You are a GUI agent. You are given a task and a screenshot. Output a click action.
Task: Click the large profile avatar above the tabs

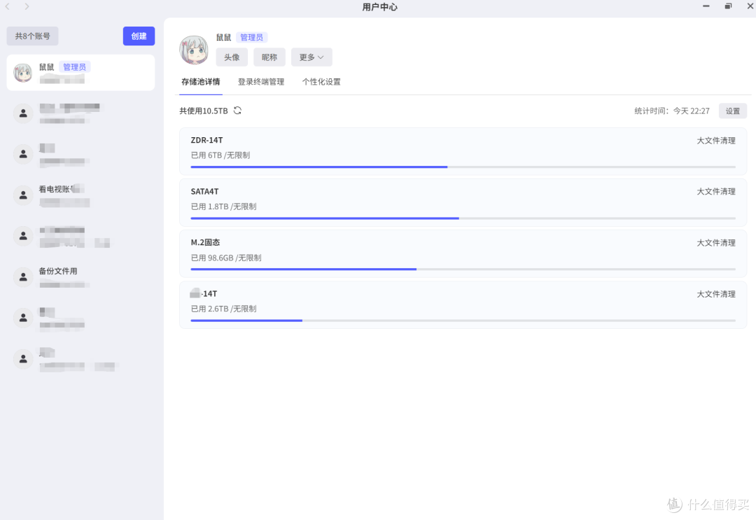click(194, 50)
